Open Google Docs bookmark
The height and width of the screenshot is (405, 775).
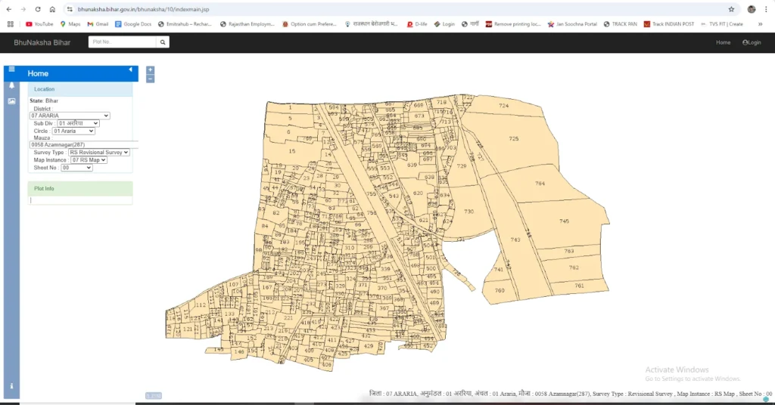(x=133, y=23)
